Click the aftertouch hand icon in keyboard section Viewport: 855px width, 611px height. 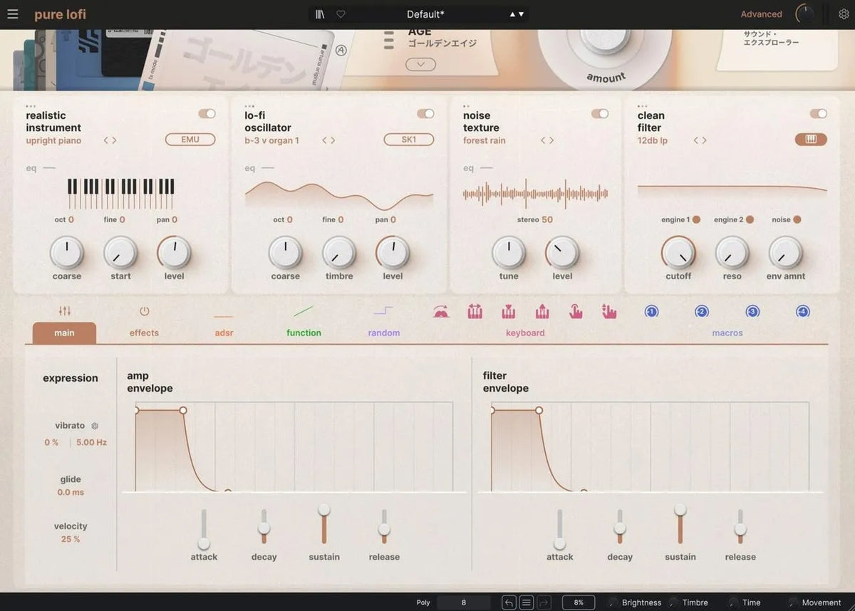[575, 311]
